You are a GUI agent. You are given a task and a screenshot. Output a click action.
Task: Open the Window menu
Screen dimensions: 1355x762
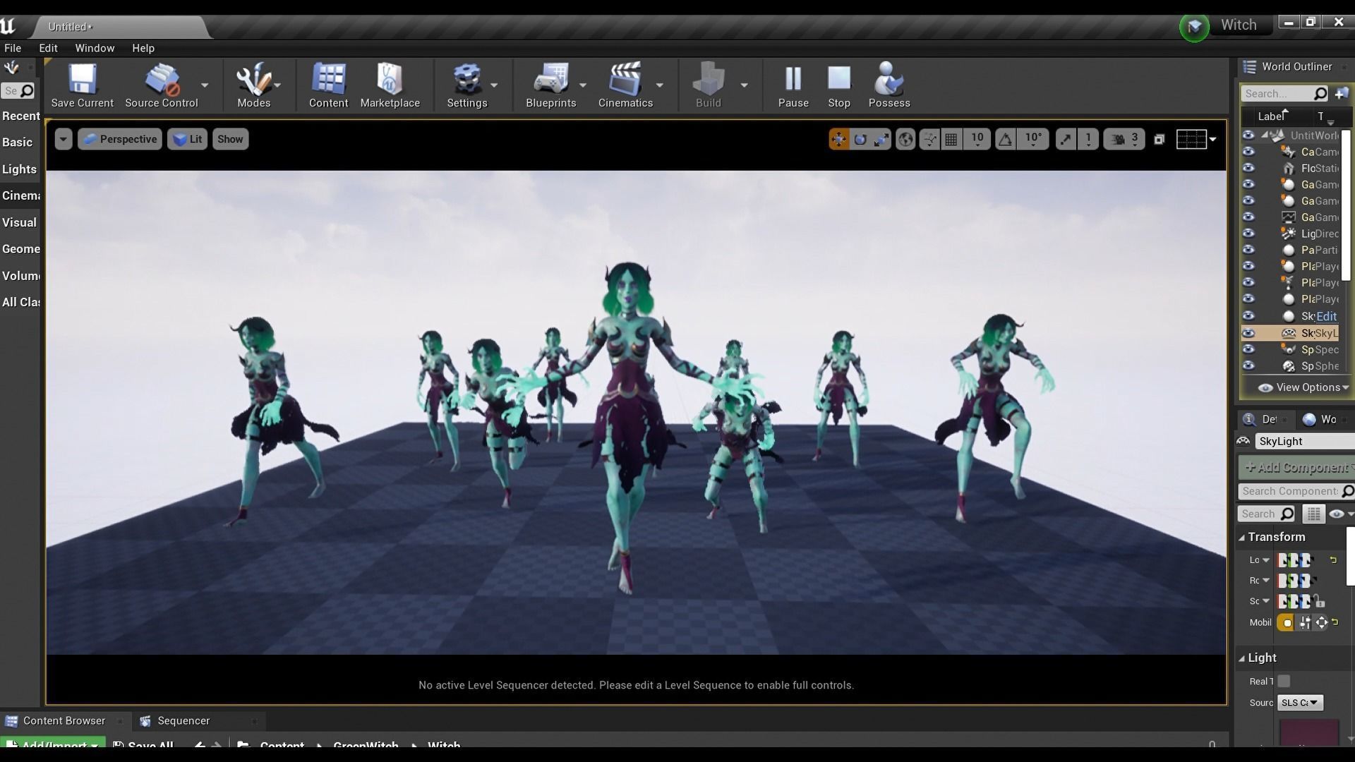pyautogui.click(x=95, y=48)
